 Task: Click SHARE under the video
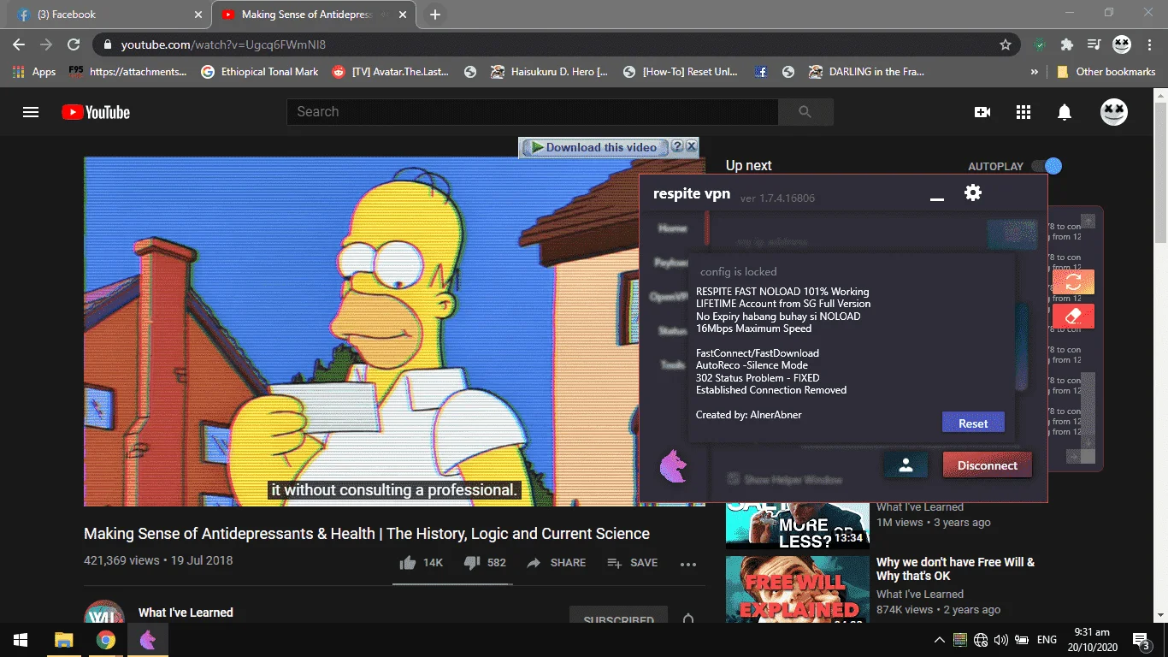pos(556,563)
